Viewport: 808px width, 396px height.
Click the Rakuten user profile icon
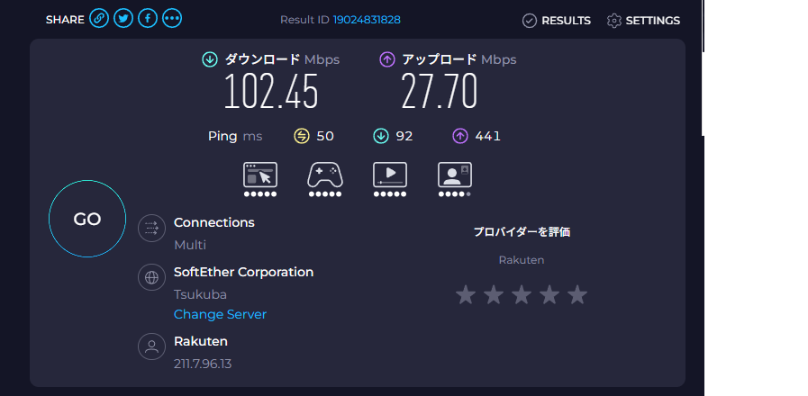[x=151, y=347]
